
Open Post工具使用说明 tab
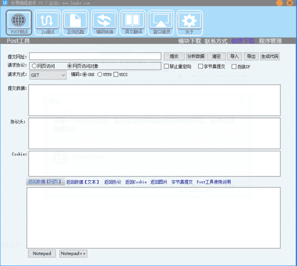point(214,182)
